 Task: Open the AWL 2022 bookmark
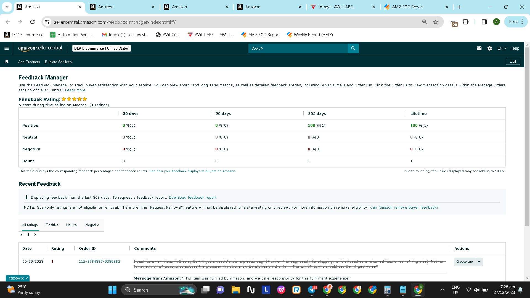coord(168,35)
